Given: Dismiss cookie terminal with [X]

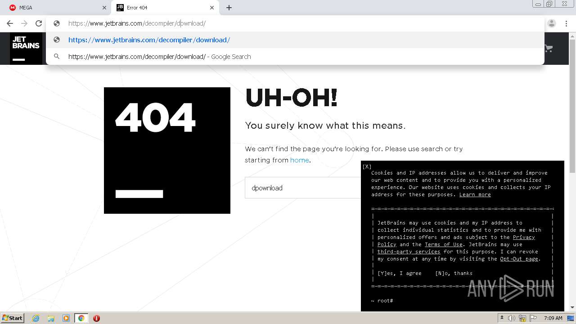Looking at the screenshot, I should pos(367,166).
